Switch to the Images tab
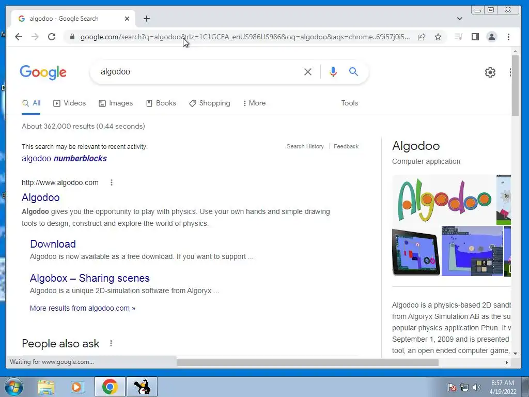The width and height of the screenshot is (529, 397). pyautogui.click(x=116, y=103)
